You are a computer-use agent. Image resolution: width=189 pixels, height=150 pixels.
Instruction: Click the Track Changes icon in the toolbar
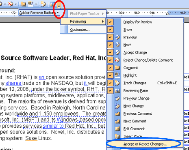pos(43,4)
